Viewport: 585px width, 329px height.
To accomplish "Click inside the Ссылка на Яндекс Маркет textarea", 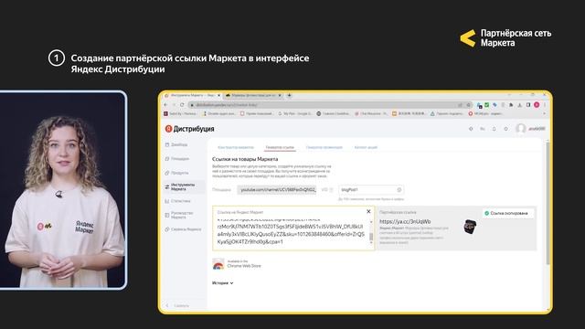I will coord(291,231).
